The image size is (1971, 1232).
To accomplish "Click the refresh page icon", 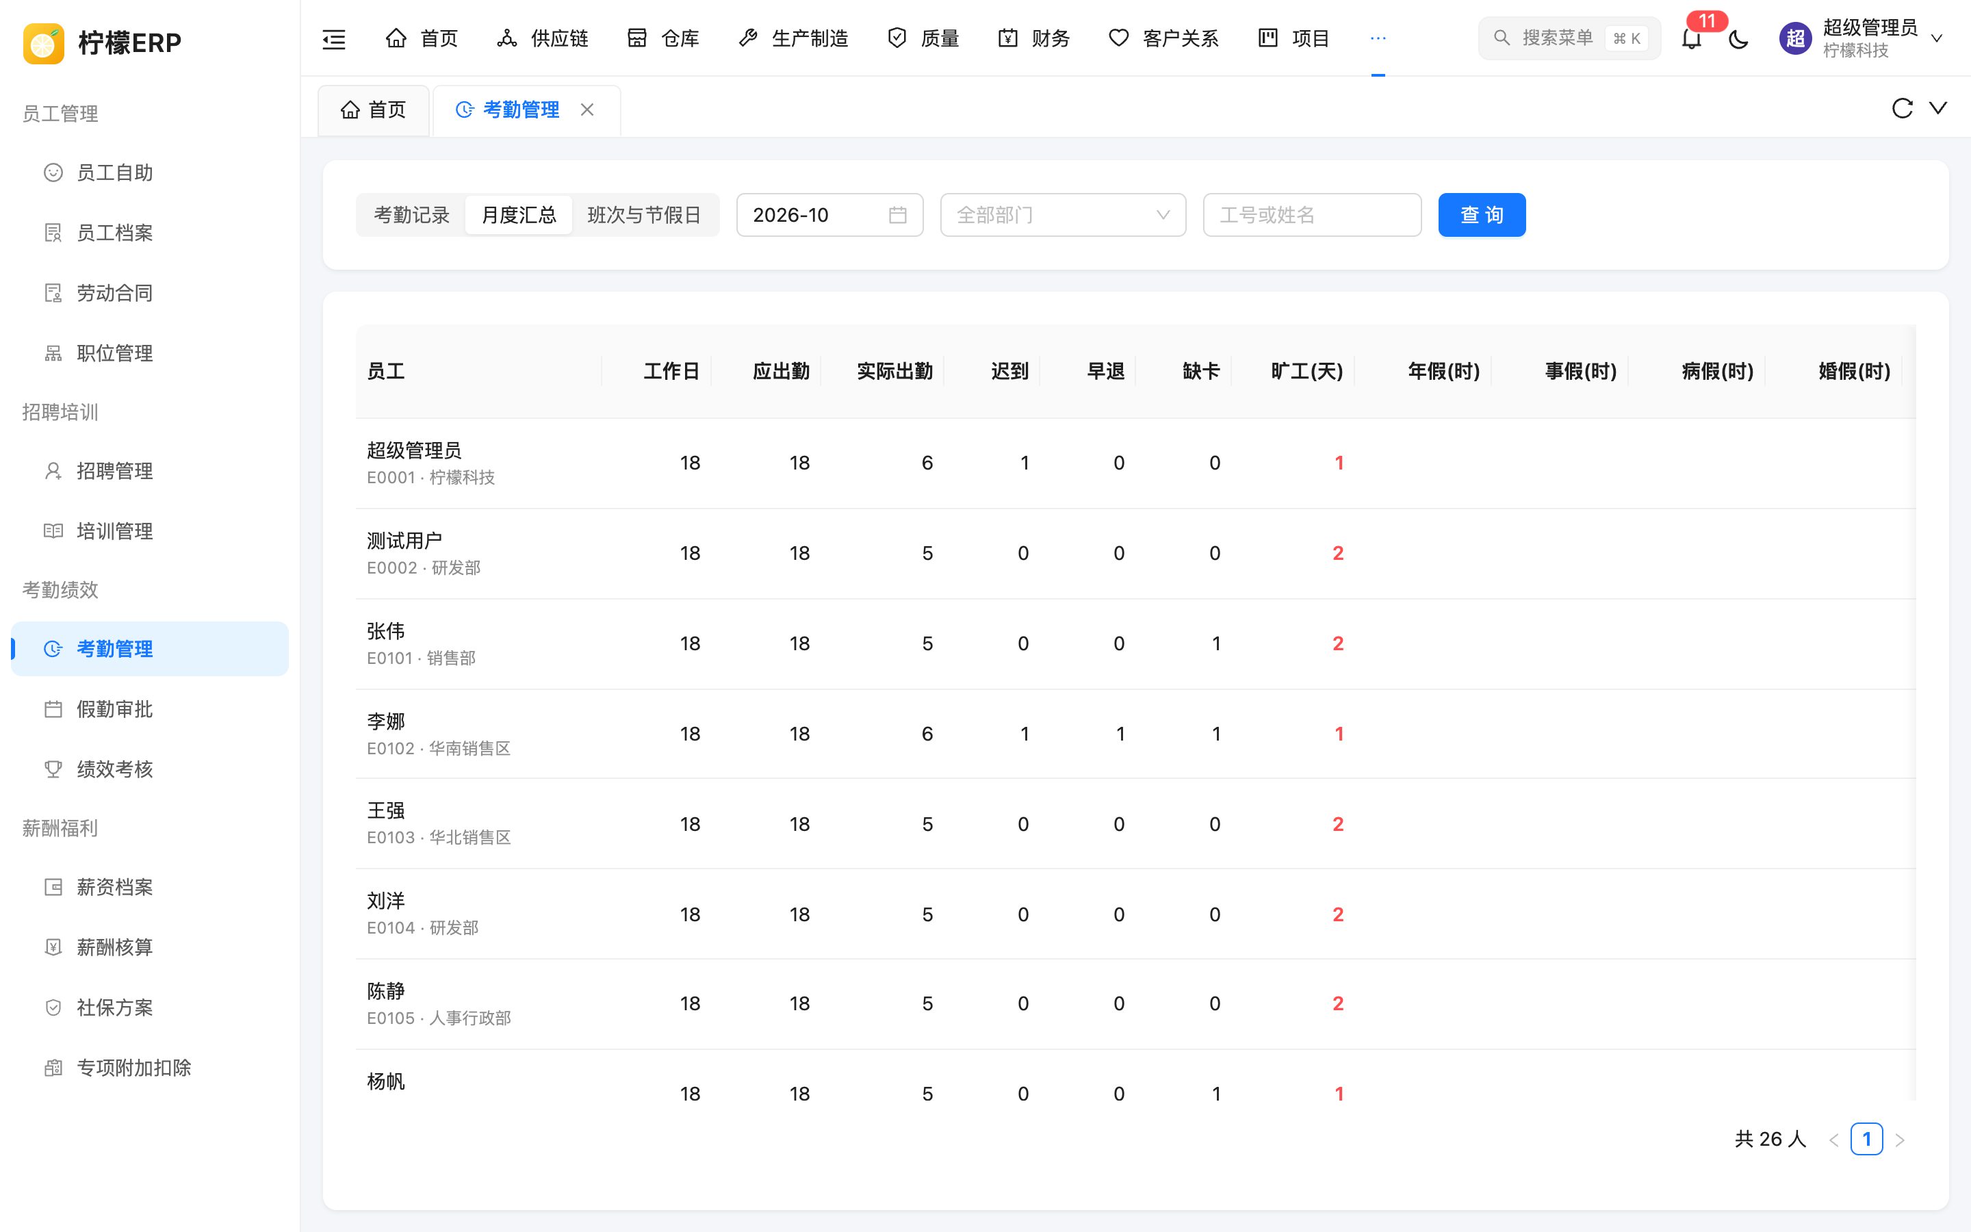I will pos(1902,108).
